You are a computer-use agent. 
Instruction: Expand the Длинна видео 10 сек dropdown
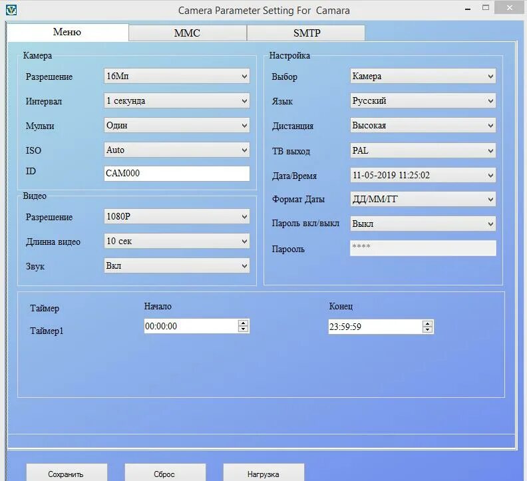pos(177,241)
